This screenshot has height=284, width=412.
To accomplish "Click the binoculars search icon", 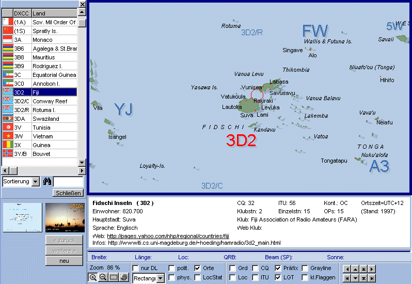I will click(x=46, y=182).
